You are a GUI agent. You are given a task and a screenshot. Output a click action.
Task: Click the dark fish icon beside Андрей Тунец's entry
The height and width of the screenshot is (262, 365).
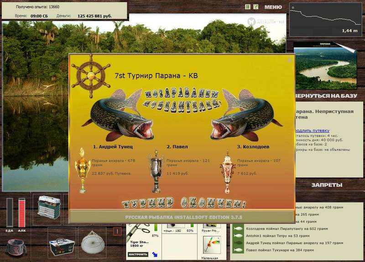coord(238,243)
